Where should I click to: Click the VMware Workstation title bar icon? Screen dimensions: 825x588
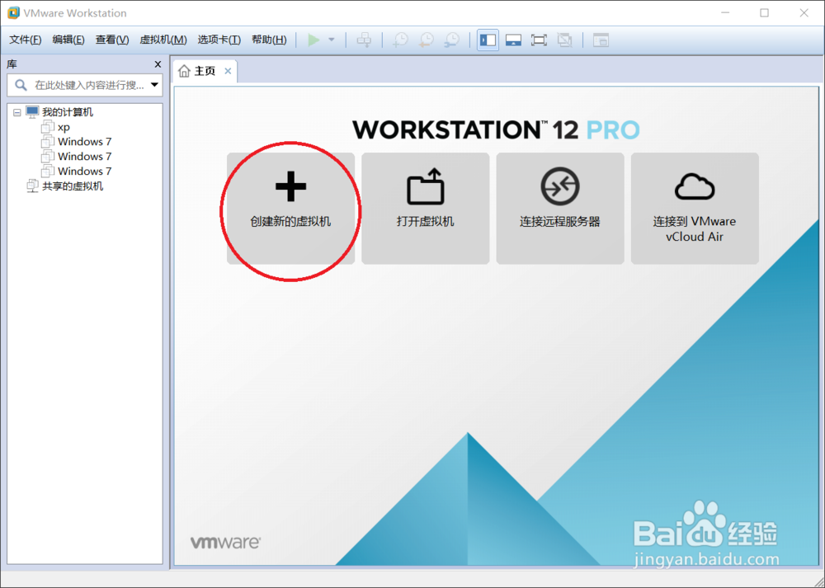coord(13,13)
